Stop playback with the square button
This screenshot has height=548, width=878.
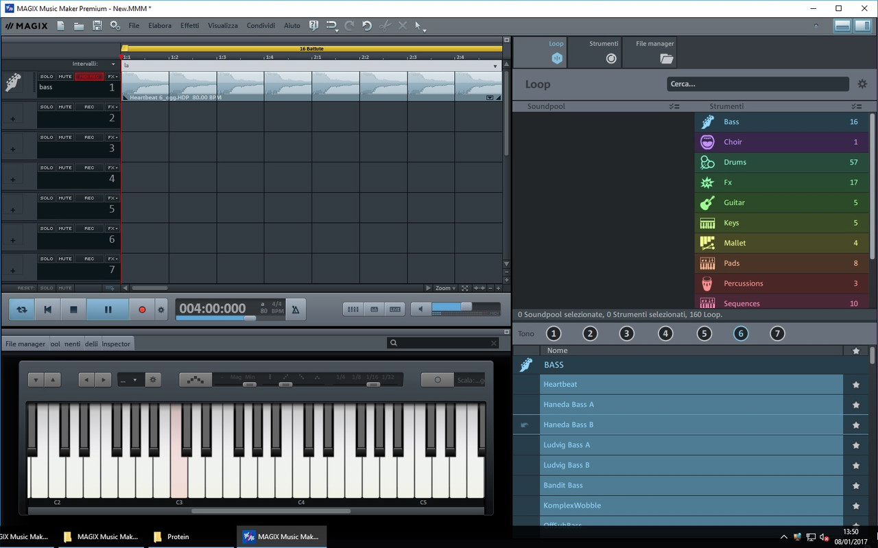coord(73,309)
